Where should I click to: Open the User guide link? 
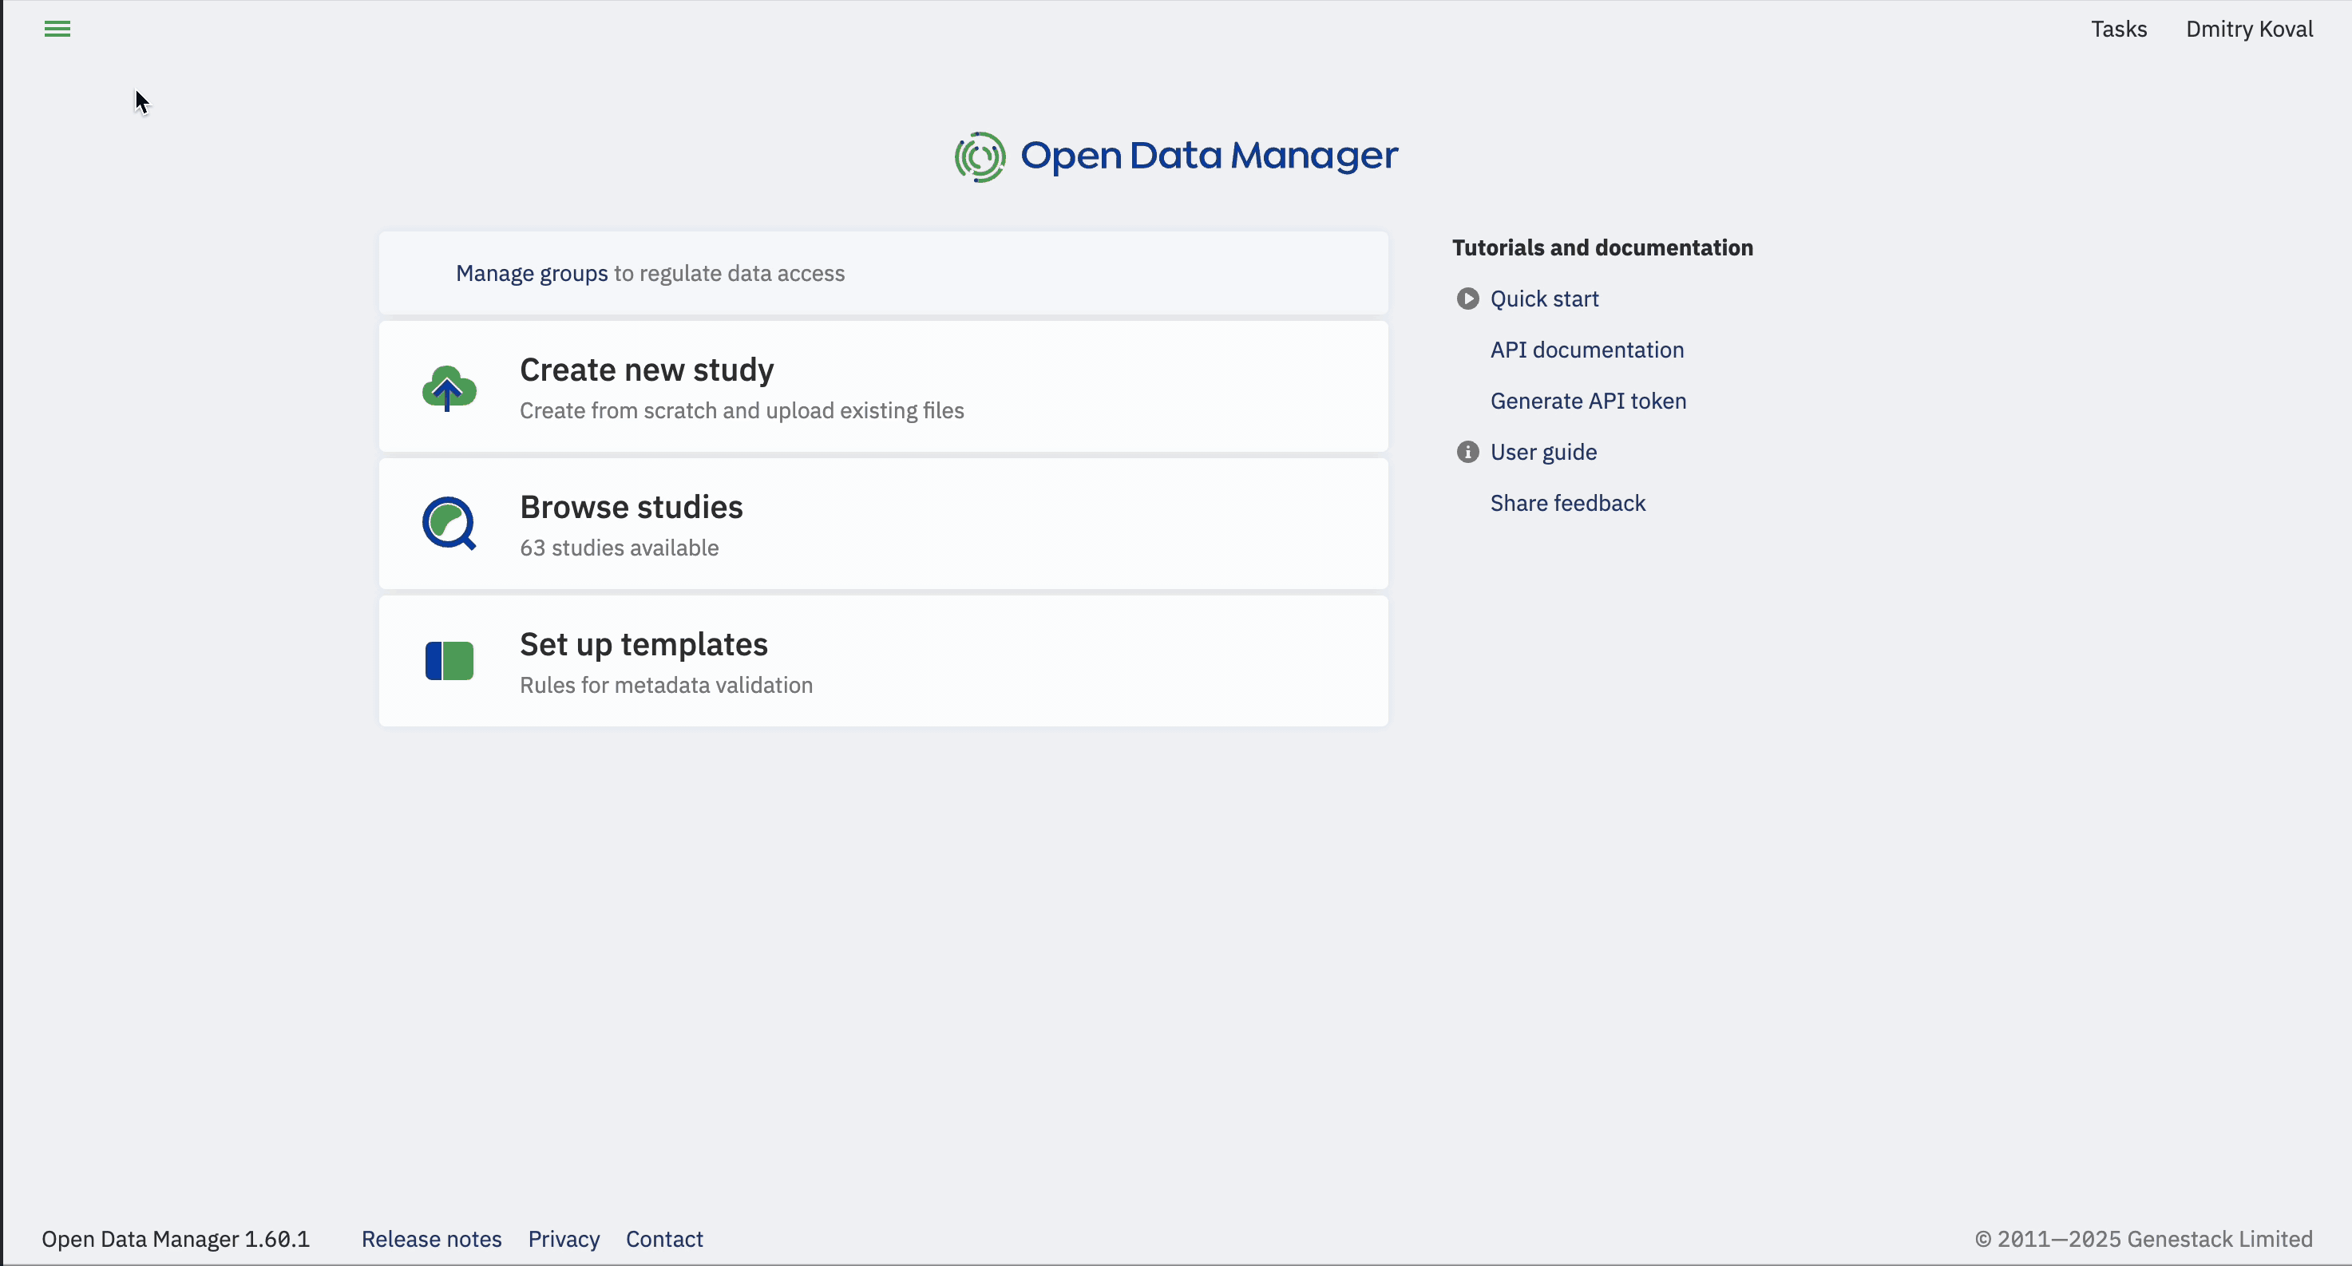[1543, 452]
